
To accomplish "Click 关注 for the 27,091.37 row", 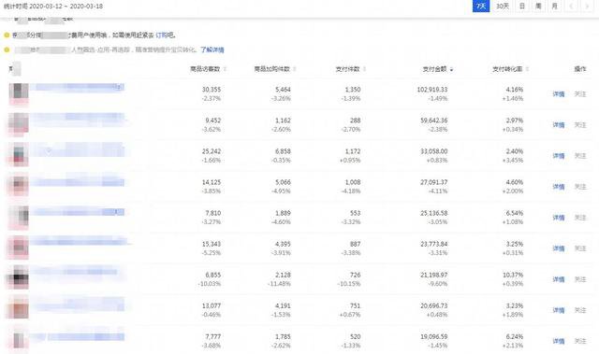I will point(580,187).
